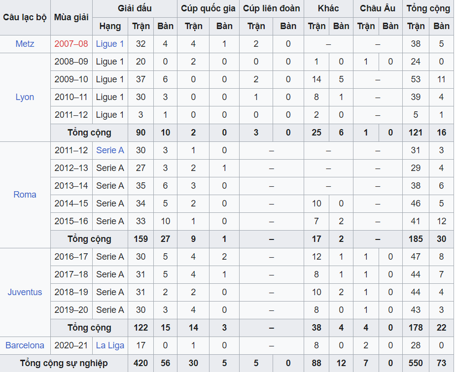
Task: Select the 2019–20 season cell
Action: (x=71, y=310)
